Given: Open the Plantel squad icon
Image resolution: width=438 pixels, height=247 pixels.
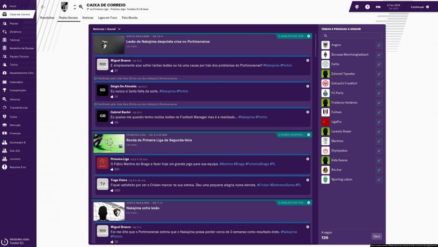Looking at the screenshot, I should tap(4, 24).
